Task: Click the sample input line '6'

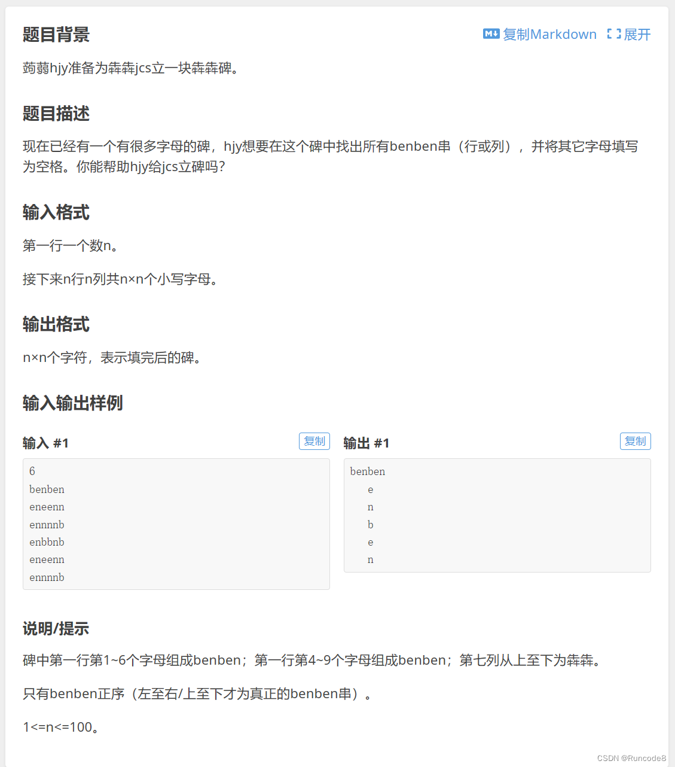Action: click(x=32, y=471)
